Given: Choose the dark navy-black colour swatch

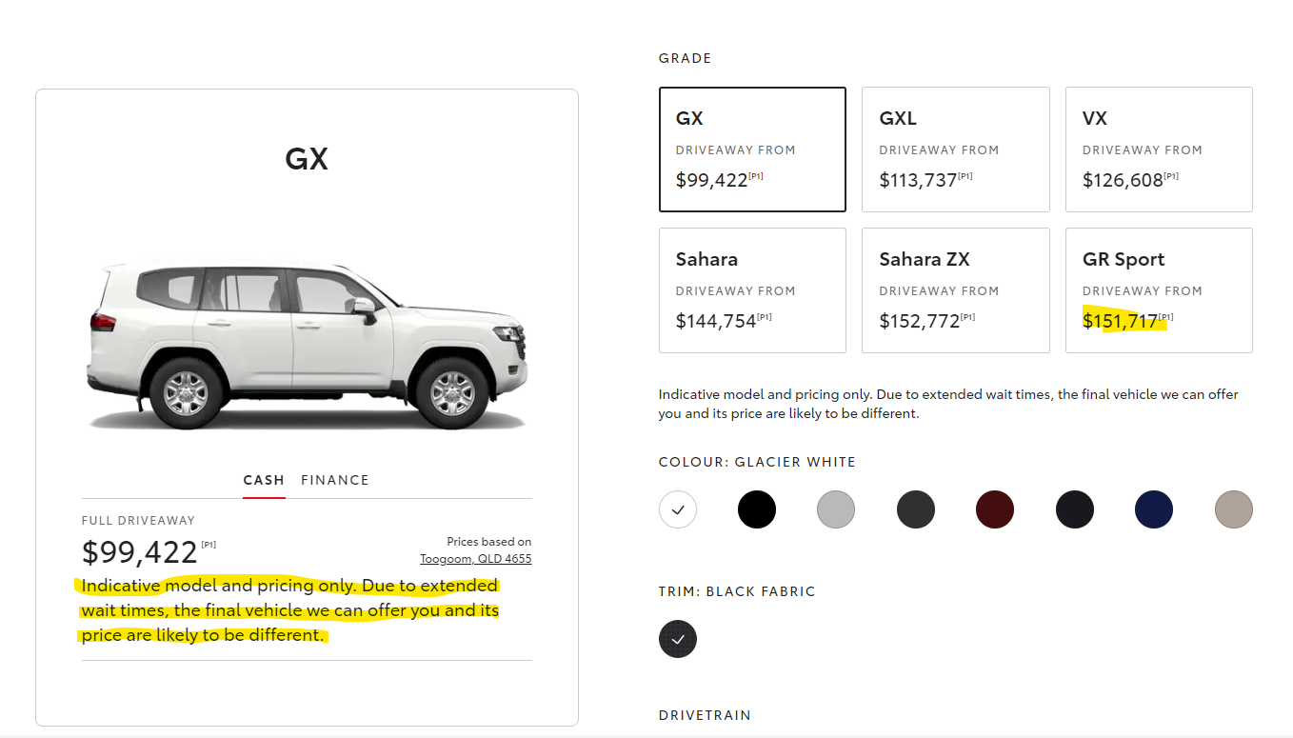Looking at the screenshot, I should (1075, 509).
